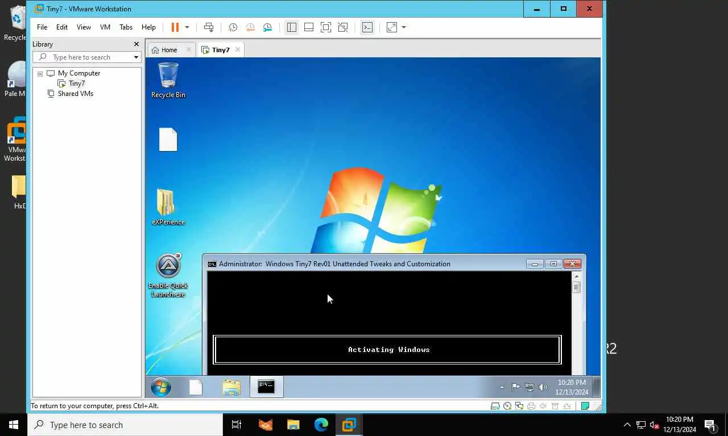Image resolution: width=728 pixels, height=436 pixels.
Task: Toggle the console view icon
Action: (367, 27)
